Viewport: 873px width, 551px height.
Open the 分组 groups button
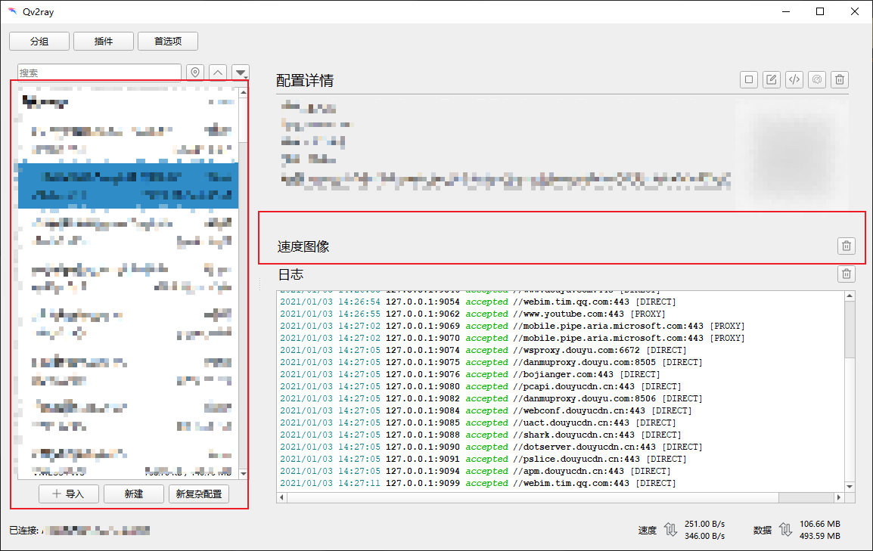(39, 41)
